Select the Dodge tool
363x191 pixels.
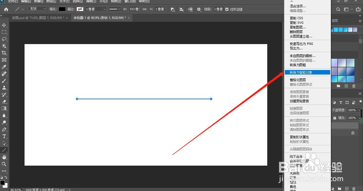click(4, 122)
